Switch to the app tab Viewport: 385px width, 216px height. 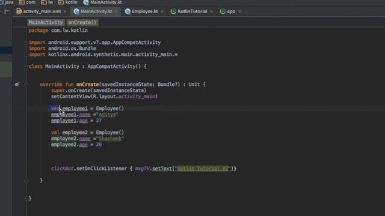coord(231,11)
